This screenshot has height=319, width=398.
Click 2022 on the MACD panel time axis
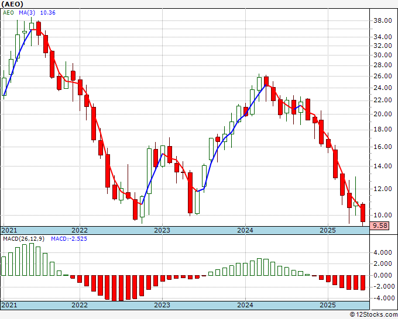[80, 305]
